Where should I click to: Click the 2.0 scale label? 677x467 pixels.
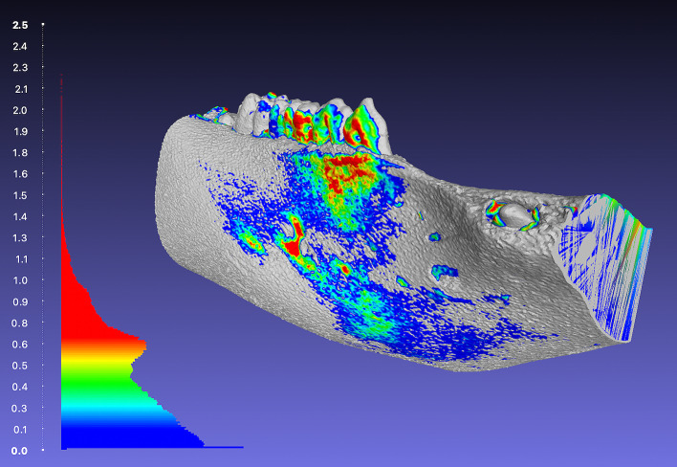pyautogui.click(x=20, y=110)
